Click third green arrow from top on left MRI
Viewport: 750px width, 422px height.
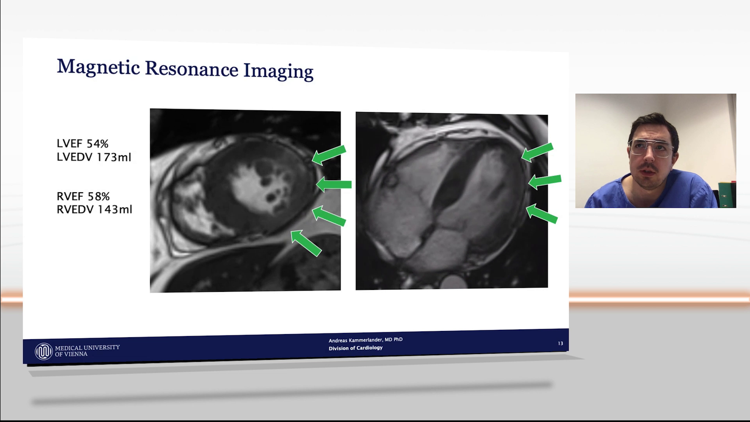click(x=329, y=215)
